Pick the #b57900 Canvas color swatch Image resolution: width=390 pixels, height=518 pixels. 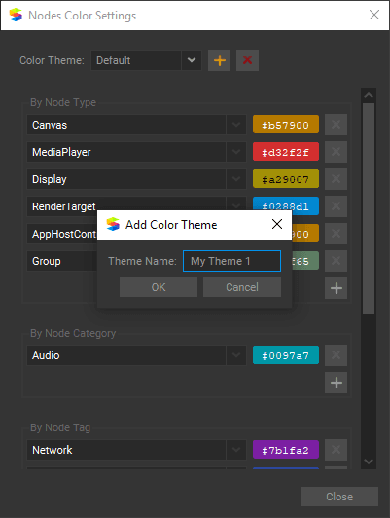point(286,125)
